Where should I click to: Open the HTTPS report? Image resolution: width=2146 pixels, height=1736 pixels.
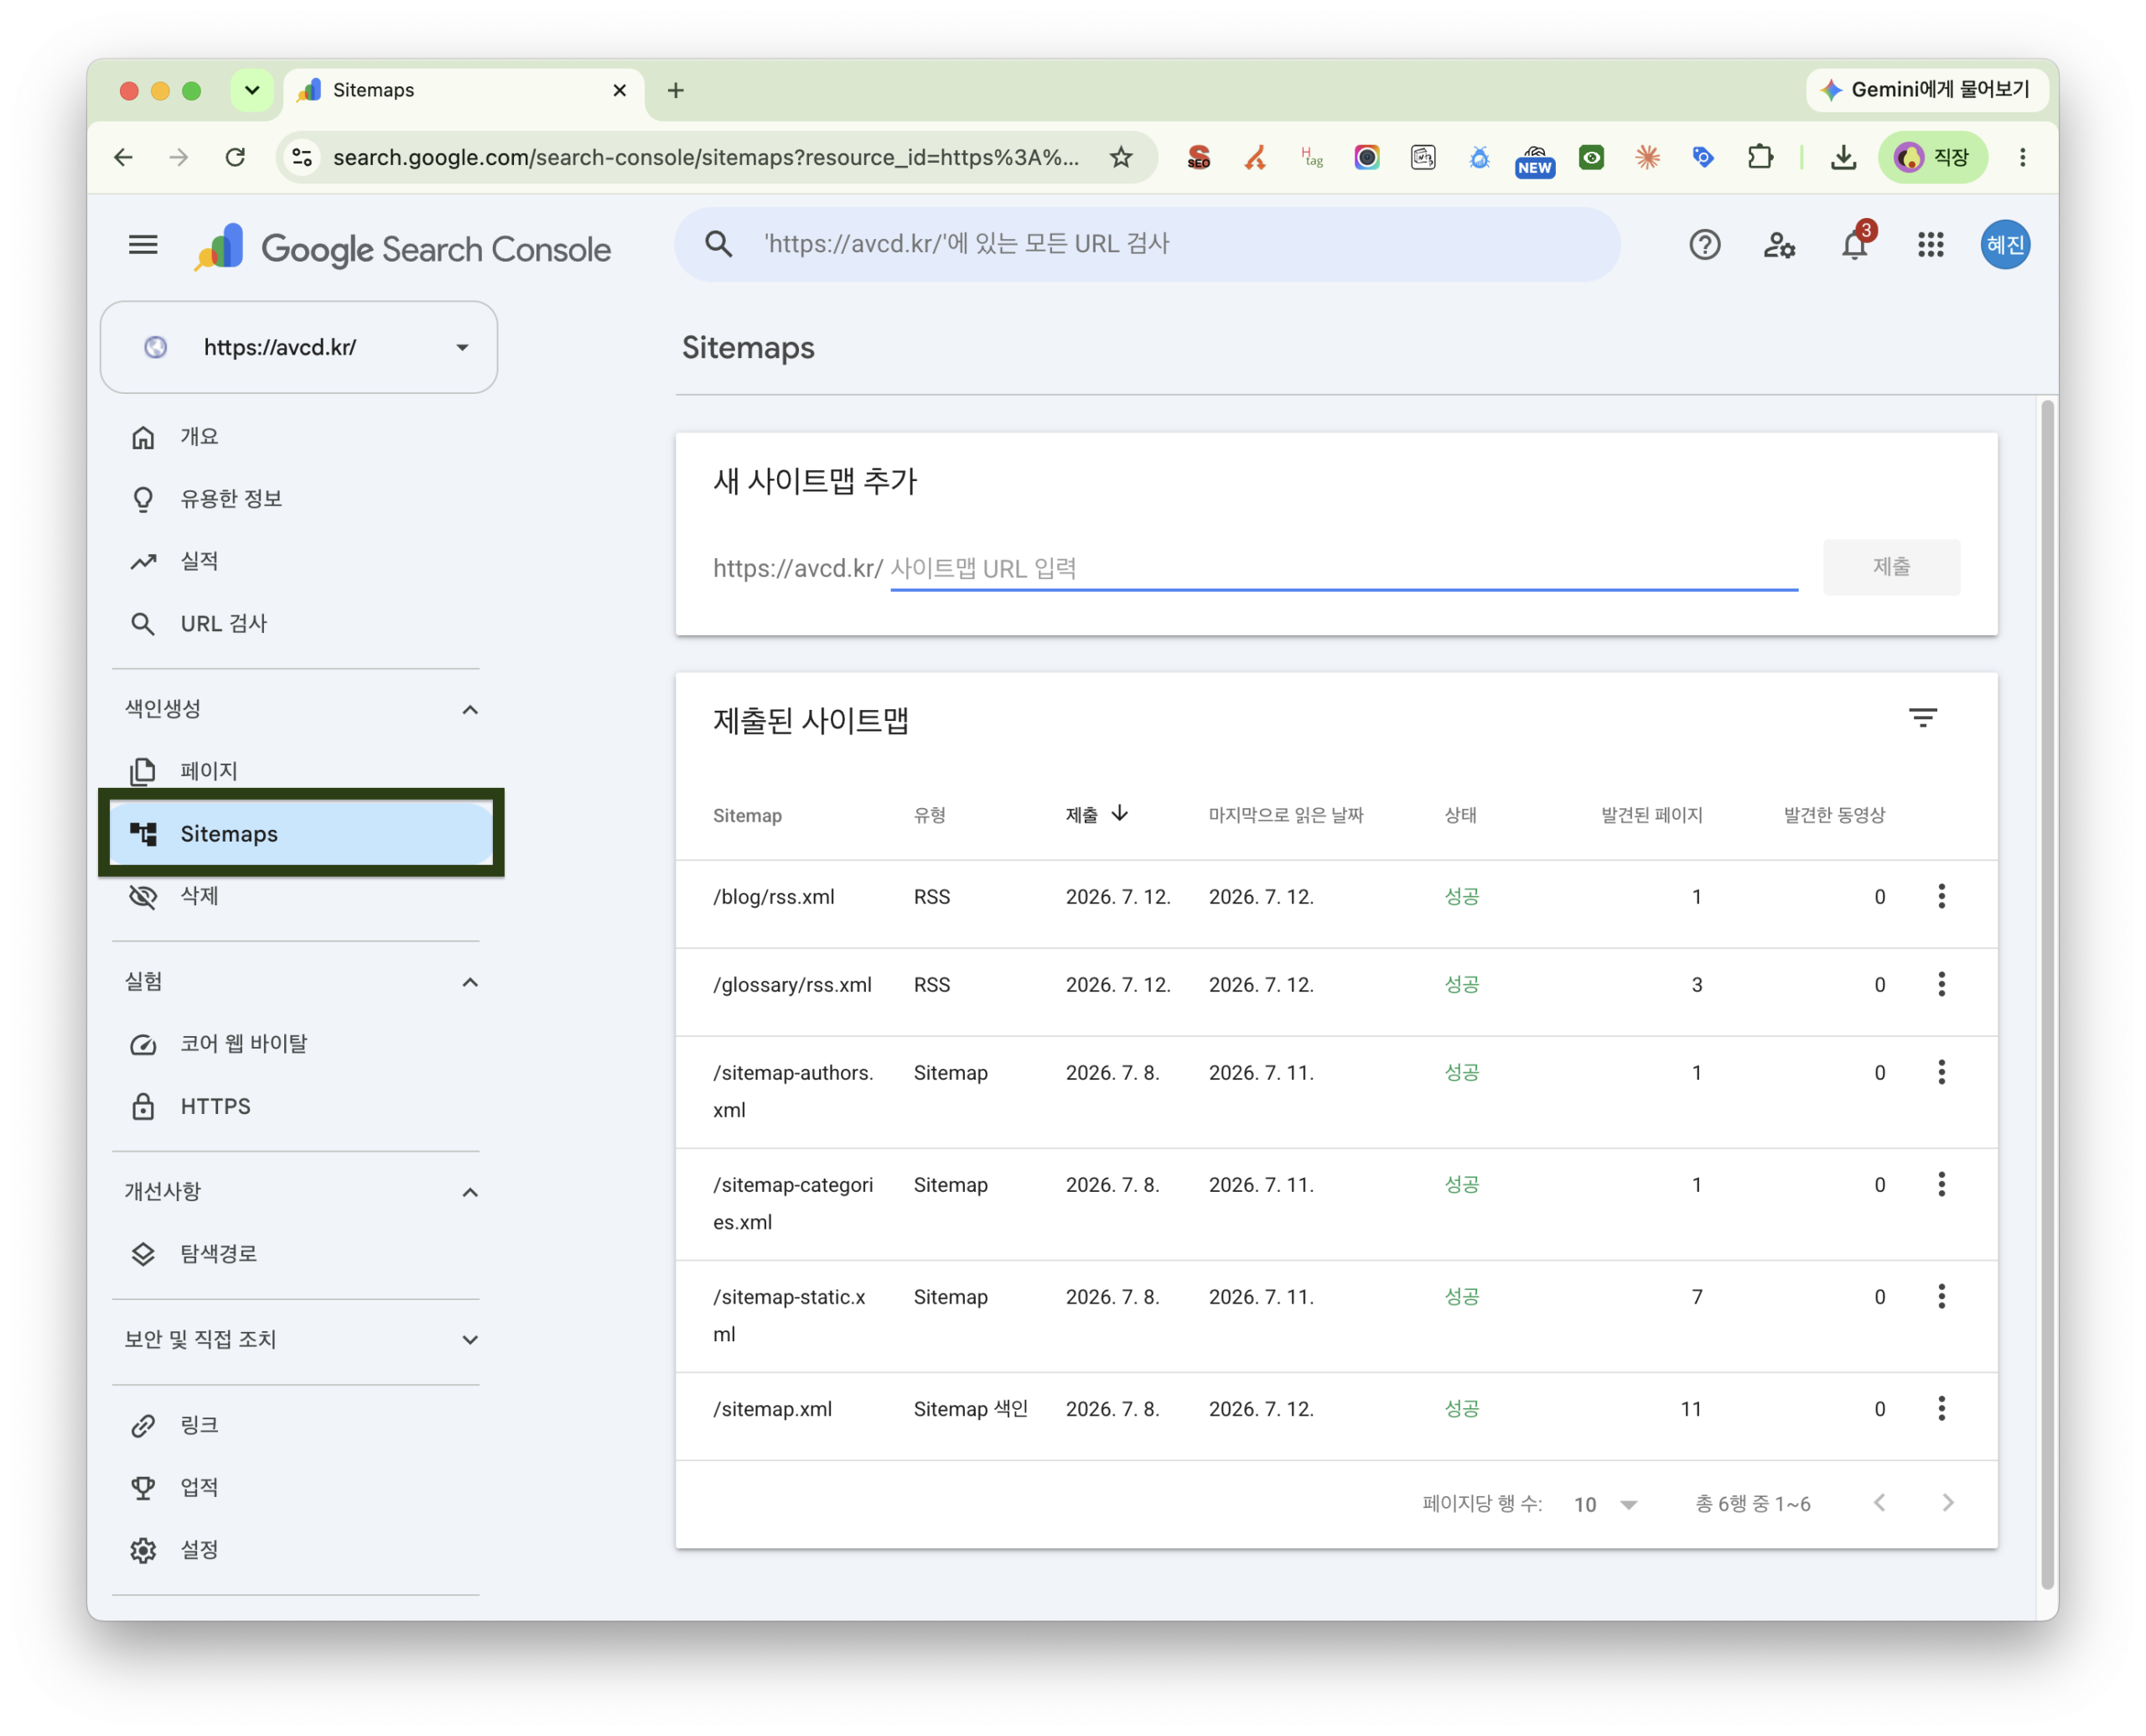click(x=299, y=1107)
